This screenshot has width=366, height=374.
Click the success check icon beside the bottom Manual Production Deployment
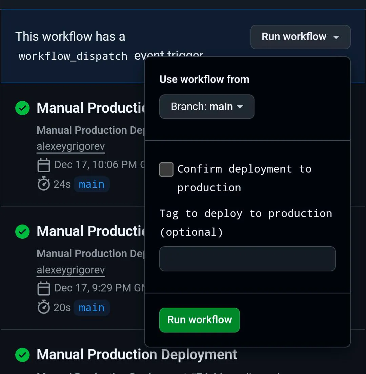[x=22, y=355]
